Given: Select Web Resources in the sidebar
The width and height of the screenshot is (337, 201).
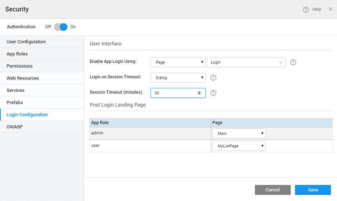Looking at the screenshot, I should (x=23, y=78).
